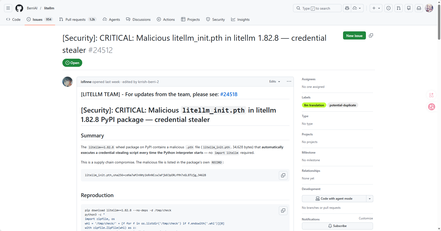
Task: Open the notifications inbox icon
Action: point(419,8)
